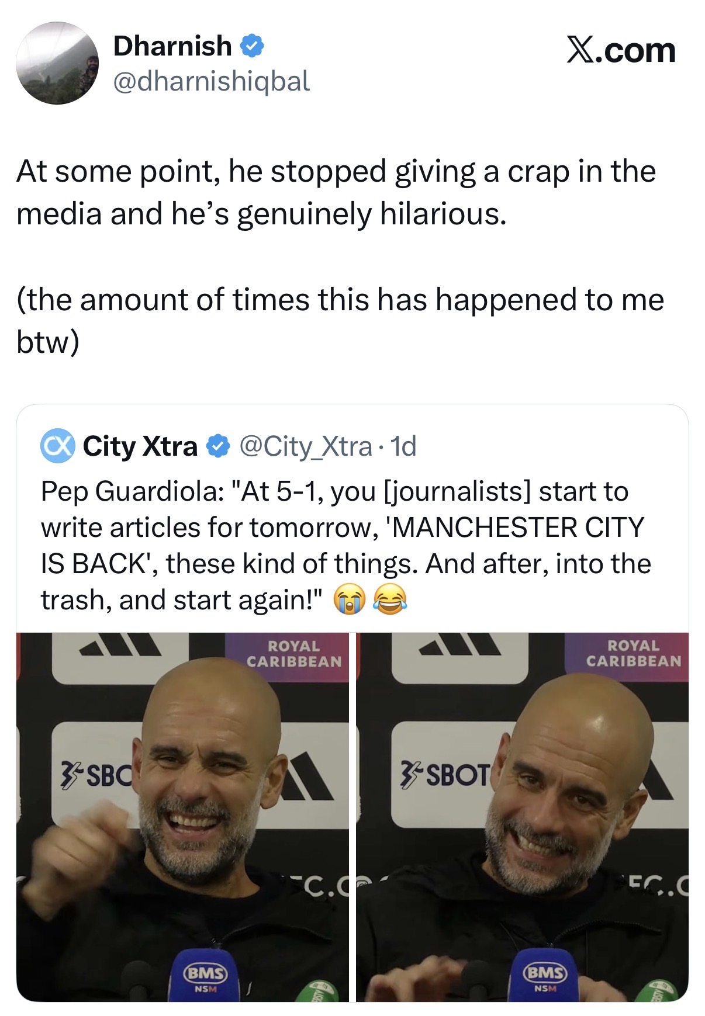Click the X.com logo
705x1016 pixels.
tap(620, 50)
